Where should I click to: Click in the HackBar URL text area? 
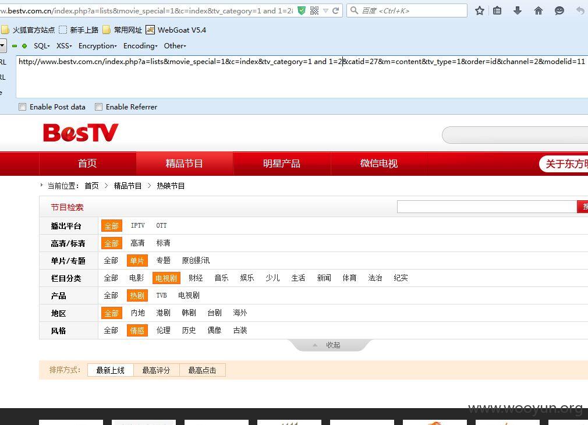(302, 76)
